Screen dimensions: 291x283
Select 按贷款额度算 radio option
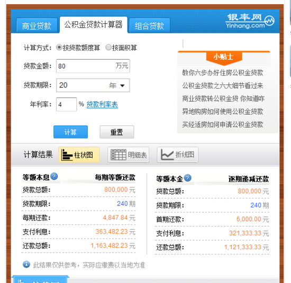[x=59, y=48]
